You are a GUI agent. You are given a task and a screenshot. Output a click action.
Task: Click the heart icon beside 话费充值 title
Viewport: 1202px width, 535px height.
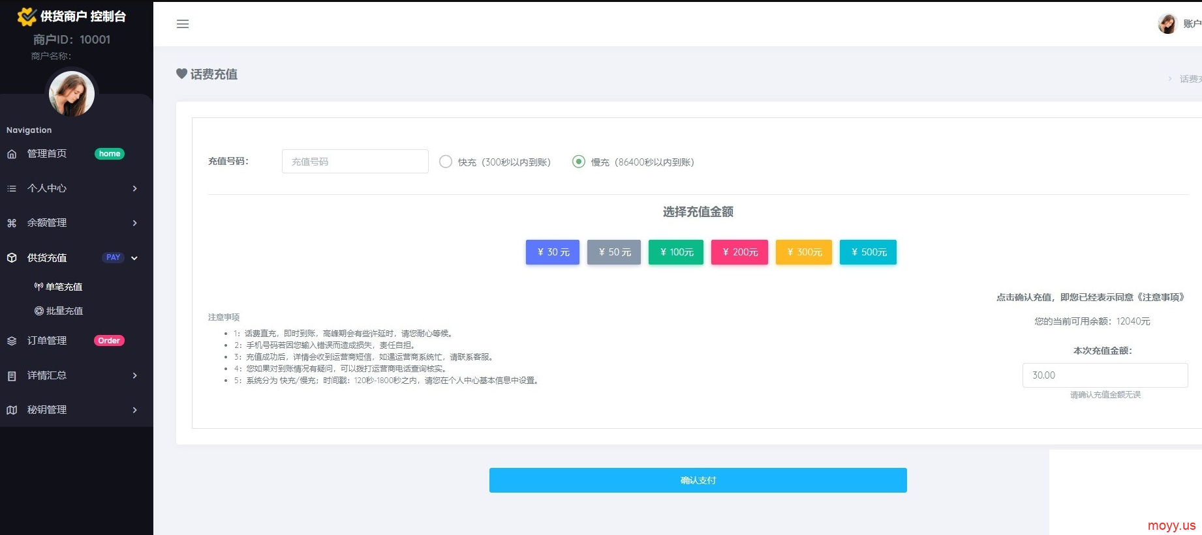click(181, 74)
